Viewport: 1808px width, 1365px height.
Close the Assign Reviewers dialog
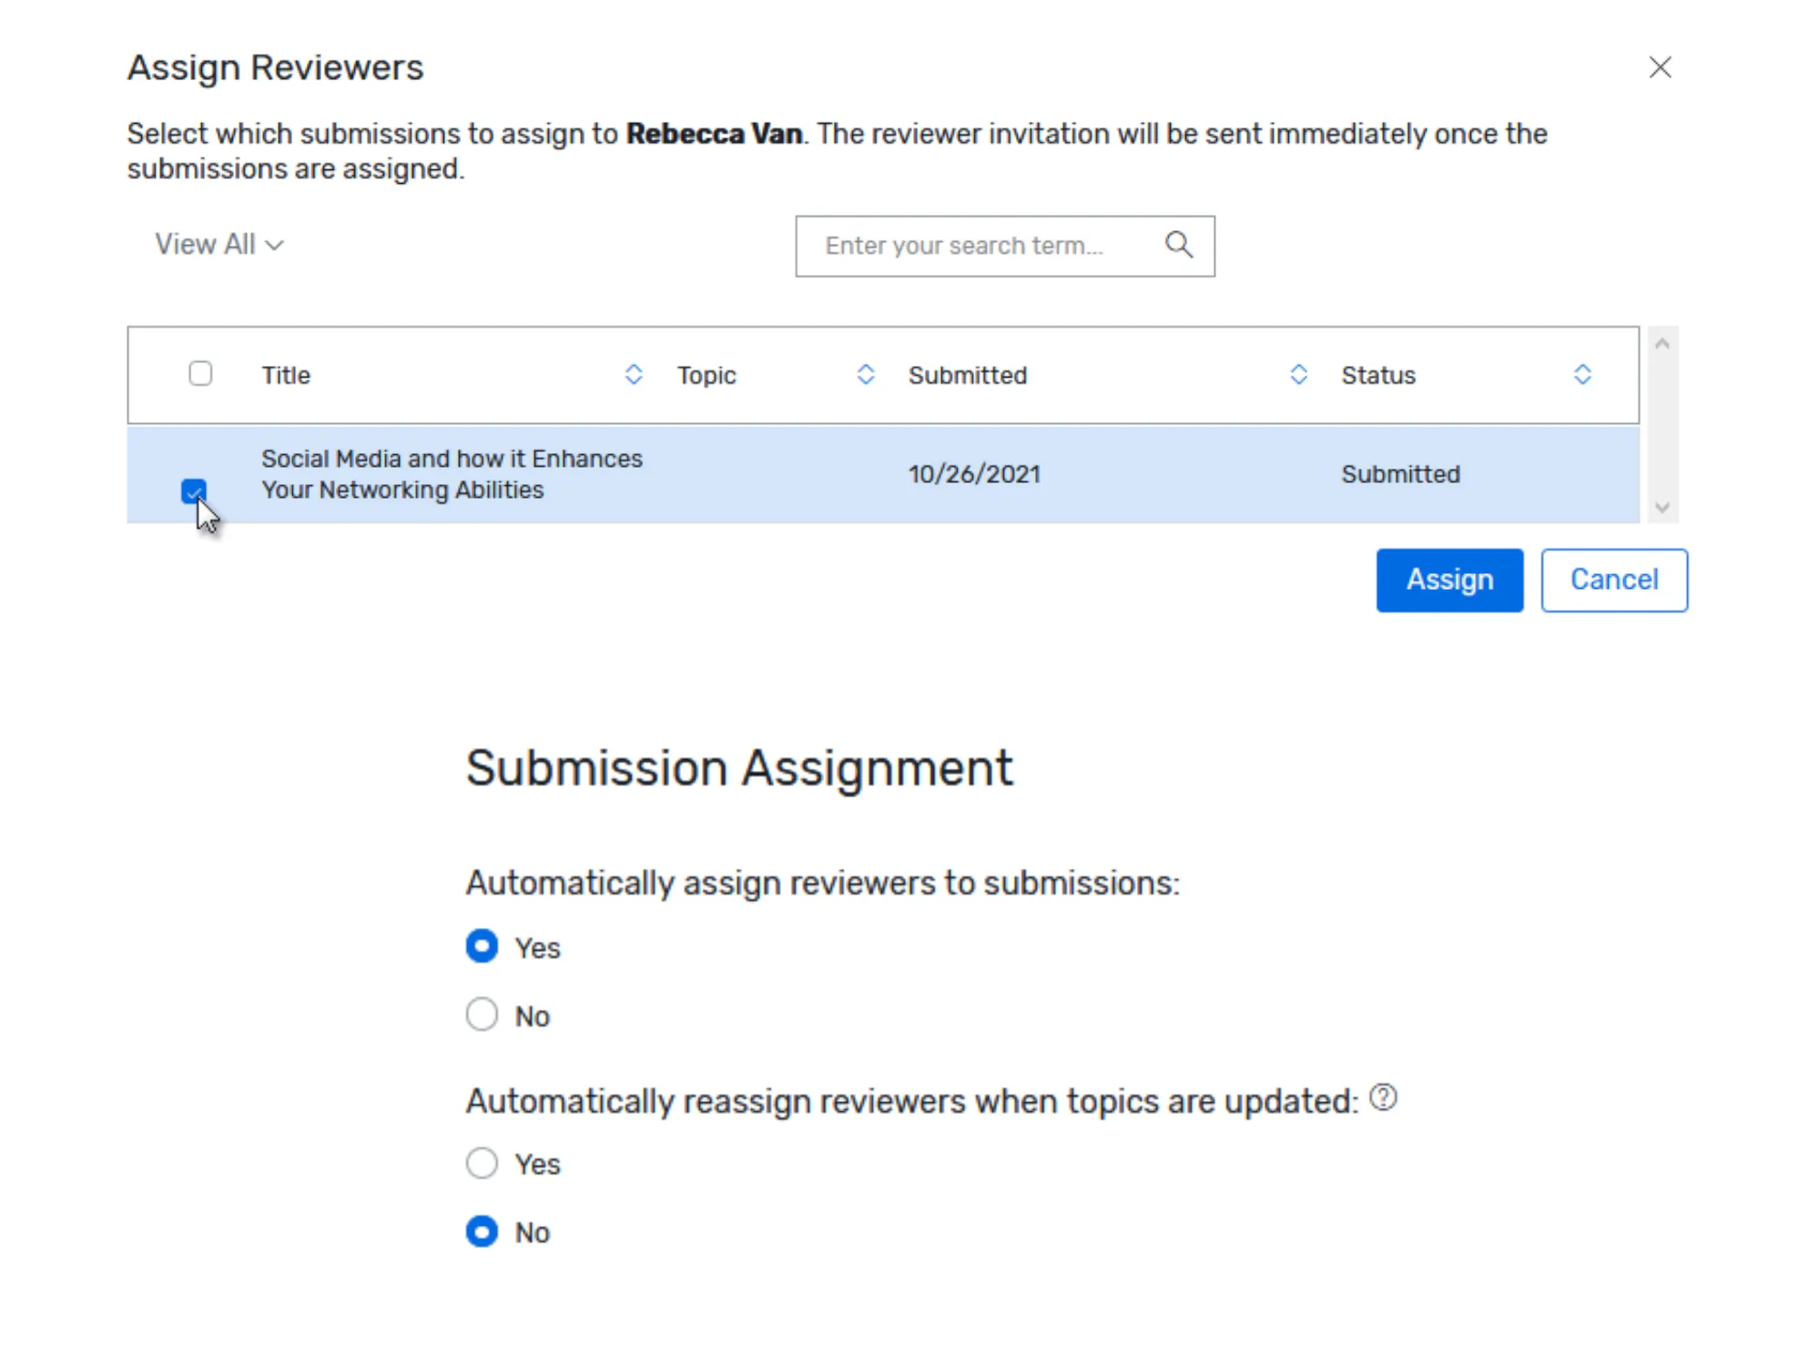click(1660, 67)
